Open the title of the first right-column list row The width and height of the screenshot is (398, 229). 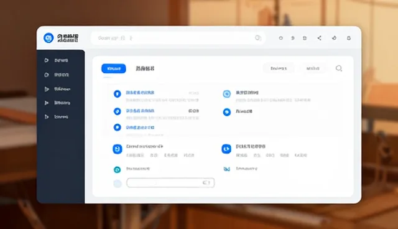pyautogui.click(x=247, y=93)
